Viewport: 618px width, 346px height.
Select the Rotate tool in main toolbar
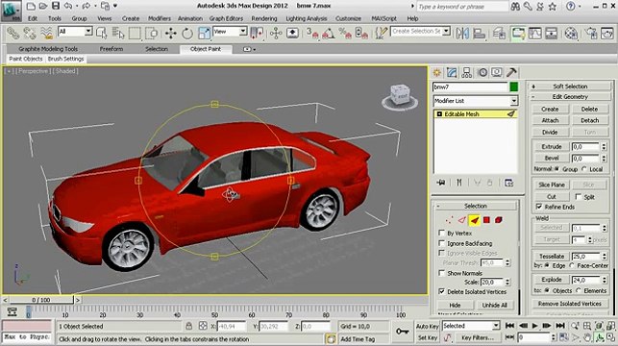[187, 34]
